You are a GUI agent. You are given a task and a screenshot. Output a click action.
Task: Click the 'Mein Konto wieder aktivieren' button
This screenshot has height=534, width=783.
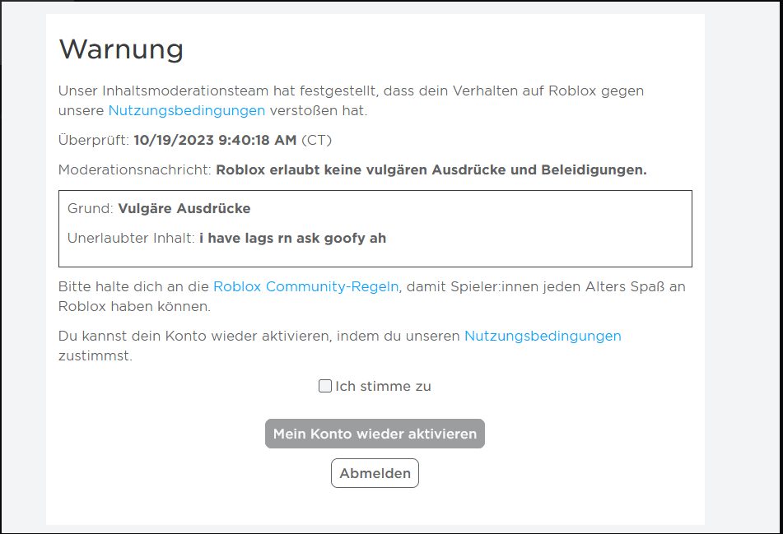click(375, 434)
